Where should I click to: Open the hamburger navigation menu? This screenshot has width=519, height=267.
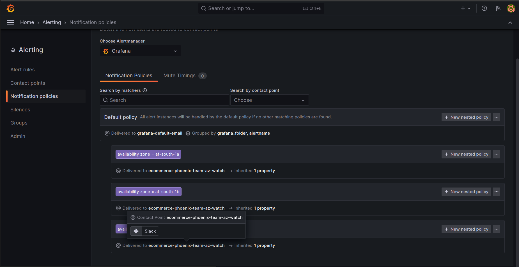click(10, 22)
